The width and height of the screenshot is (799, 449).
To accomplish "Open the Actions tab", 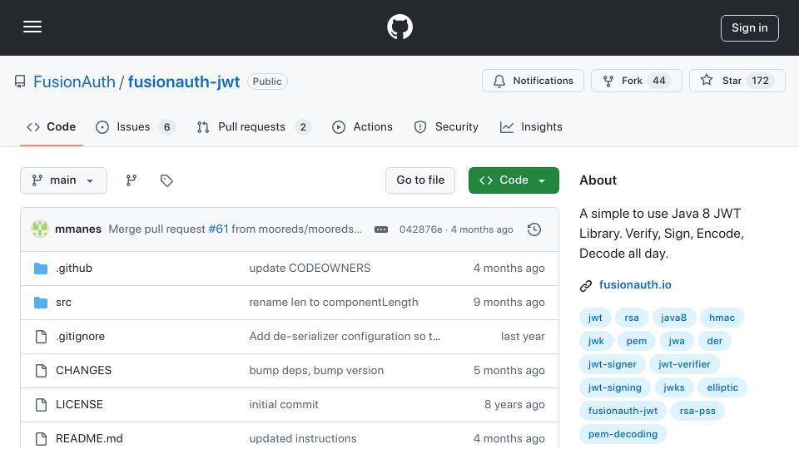I will point(362,126).
